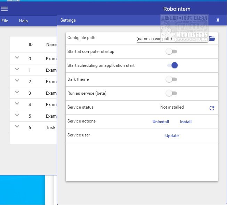Click the Install service button

186,122
